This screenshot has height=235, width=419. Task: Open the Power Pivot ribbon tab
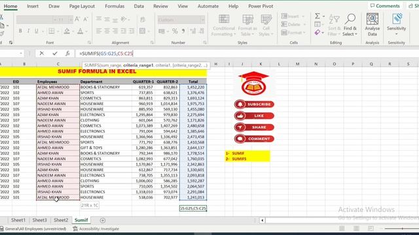click(x=261, y=6)
